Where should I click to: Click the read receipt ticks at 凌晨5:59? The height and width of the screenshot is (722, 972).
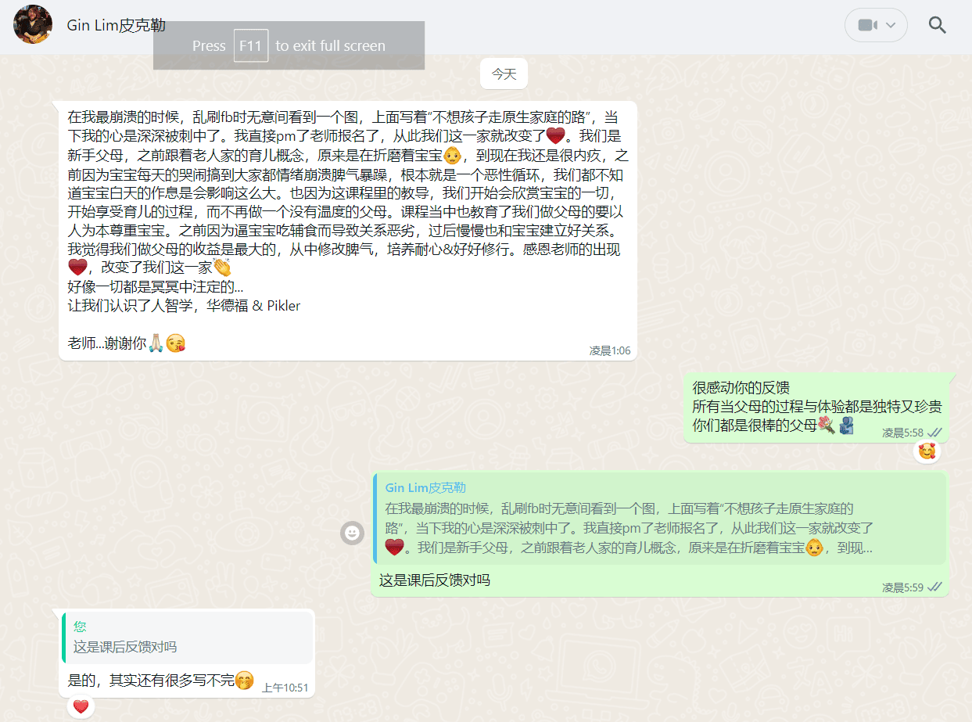935,587
